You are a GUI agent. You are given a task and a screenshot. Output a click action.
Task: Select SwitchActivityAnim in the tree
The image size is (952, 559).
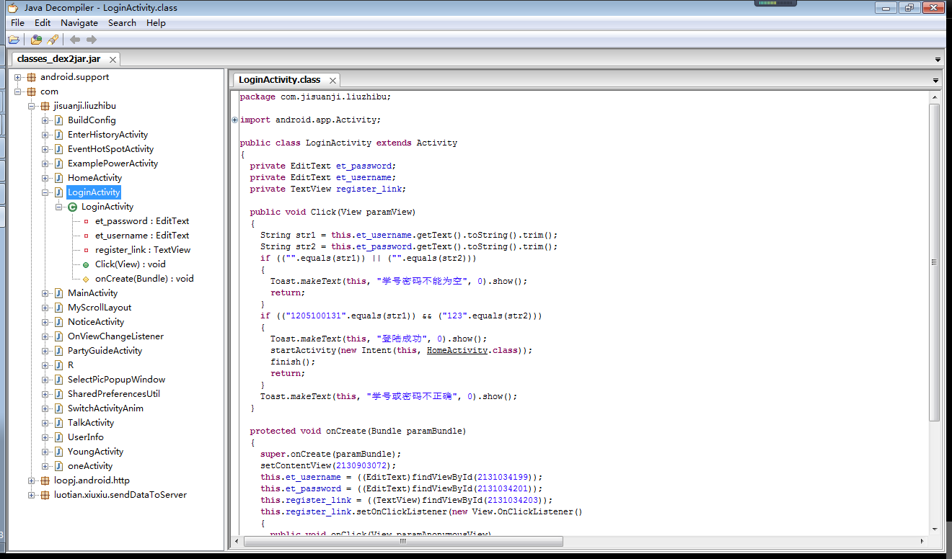coord(105,408)
